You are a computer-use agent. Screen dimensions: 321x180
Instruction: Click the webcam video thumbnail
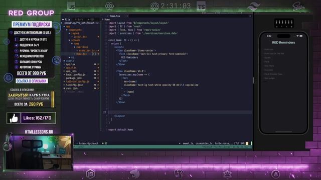39,152
